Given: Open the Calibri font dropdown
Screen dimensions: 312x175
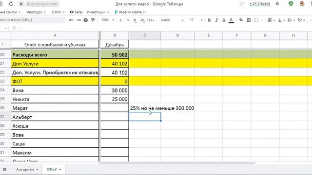Looking at the screenshot, I should (172, 20).
